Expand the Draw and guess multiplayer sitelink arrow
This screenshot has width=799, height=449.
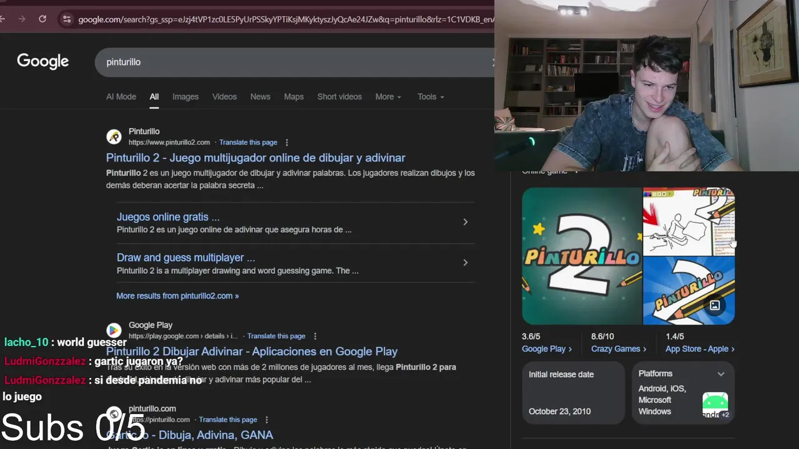[465, 263]
